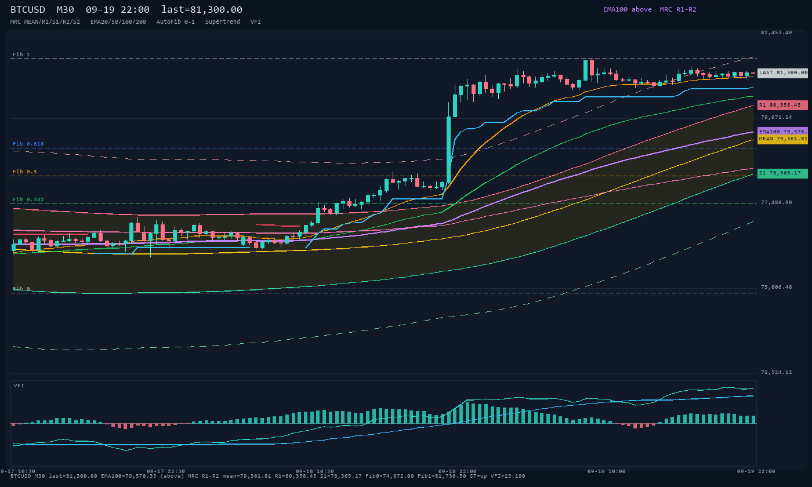Click VFI=23.190 in the bottom status line
Viewport: 812px width, 487px height.
point(508,476)
